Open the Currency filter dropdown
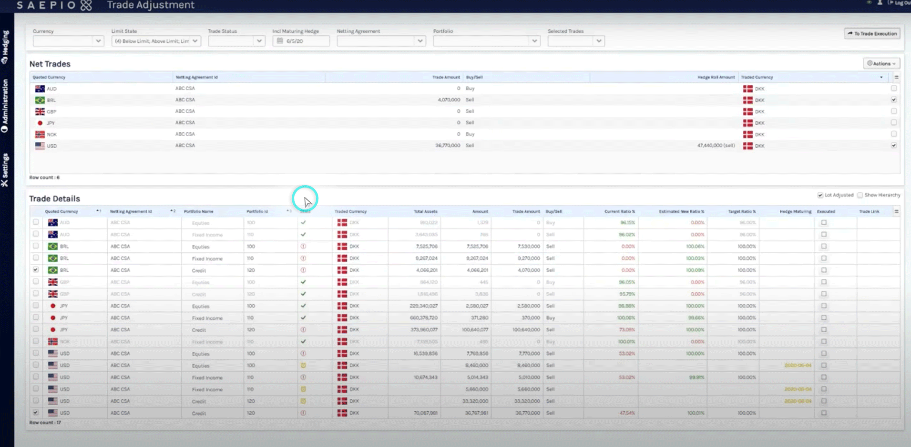The image size is (911, 447). pos(68,41)
